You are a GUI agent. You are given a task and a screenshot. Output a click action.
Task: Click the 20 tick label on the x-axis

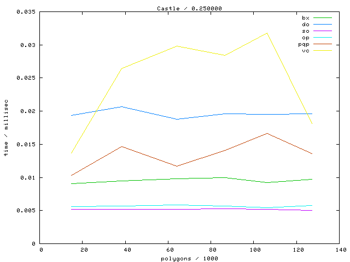coord(84,250)
